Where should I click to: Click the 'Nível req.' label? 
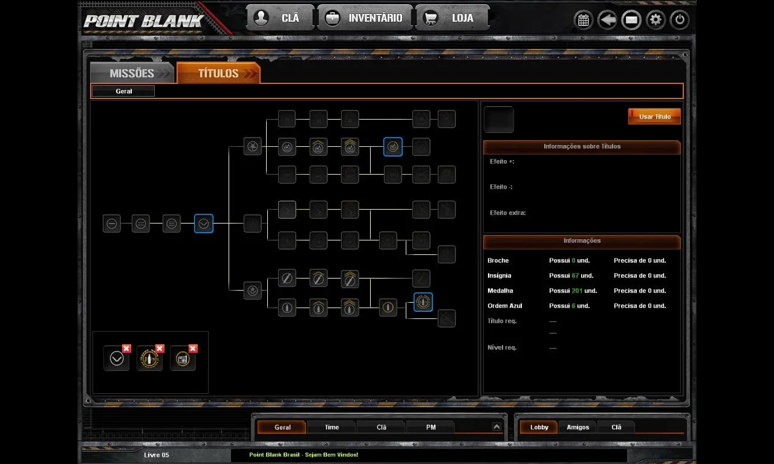[x=502, y=347]
